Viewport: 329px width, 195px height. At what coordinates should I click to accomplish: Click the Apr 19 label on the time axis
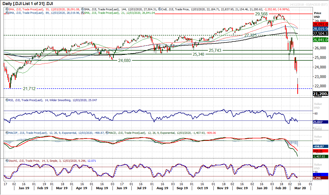pos(82,188)
